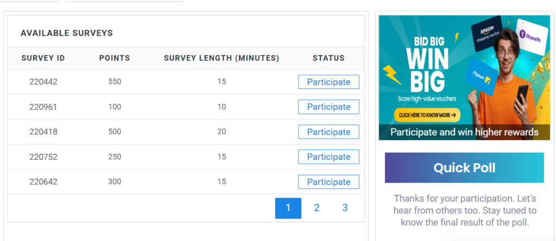Open the Bid Big Win Big banner
The width and height of the screenshot is (556, 241).
click(x=429, y=70)
